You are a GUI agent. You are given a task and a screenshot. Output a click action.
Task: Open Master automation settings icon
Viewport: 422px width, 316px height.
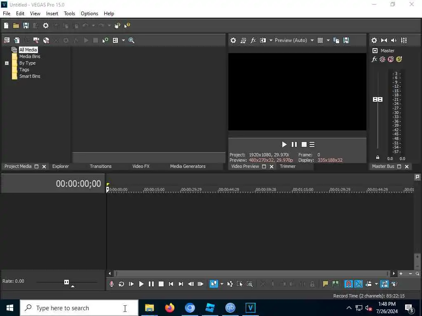[x=382, y=59]
